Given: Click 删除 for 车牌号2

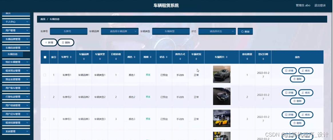Looking at the screenshot, I should 297,101.
